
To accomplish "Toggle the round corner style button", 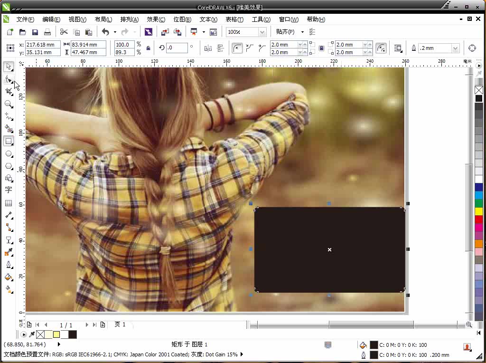I will point(237,48).
